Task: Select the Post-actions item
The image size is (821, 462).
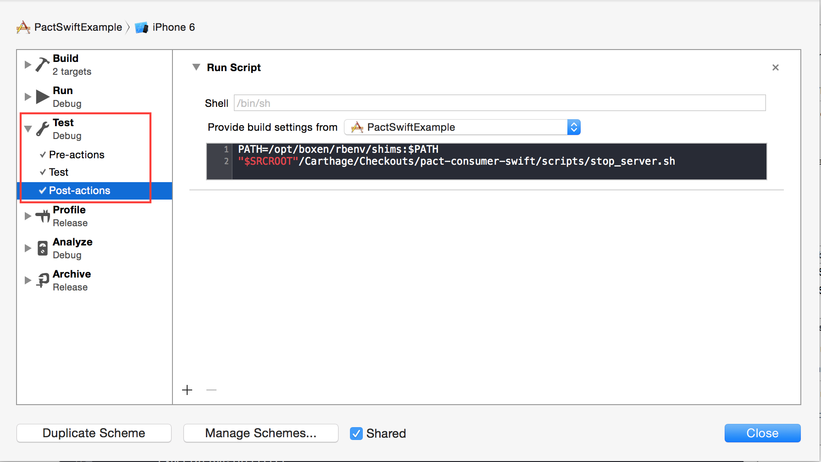Action: 79,190
